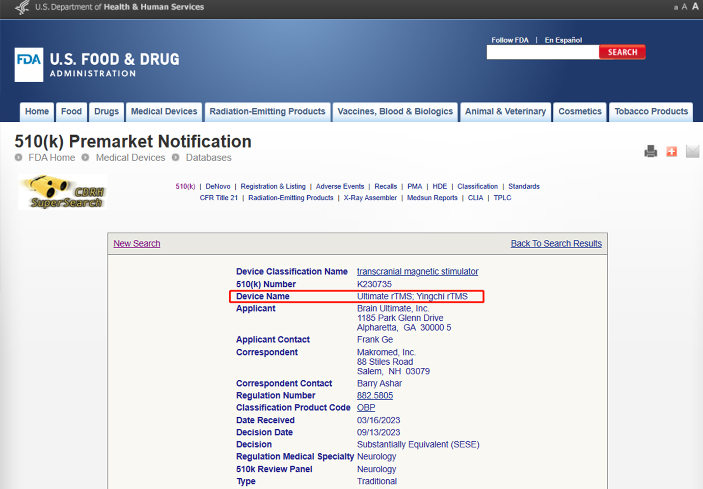Click the HHS eagle logo

coord(22,7)
